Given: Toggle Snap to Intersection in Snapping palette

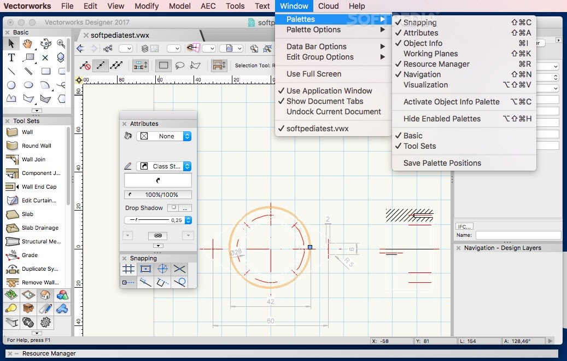Looking at the screenshot, I should 180,269.
